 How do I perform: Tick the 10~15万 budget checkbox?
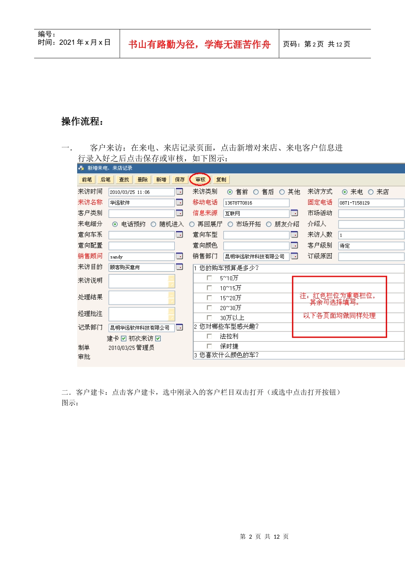pyautogui.click(x=209, y=287)
